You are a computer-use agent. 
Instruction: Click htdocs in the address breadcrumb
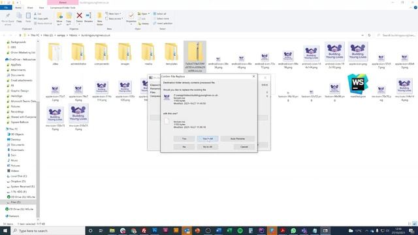(x=73, y=35)
